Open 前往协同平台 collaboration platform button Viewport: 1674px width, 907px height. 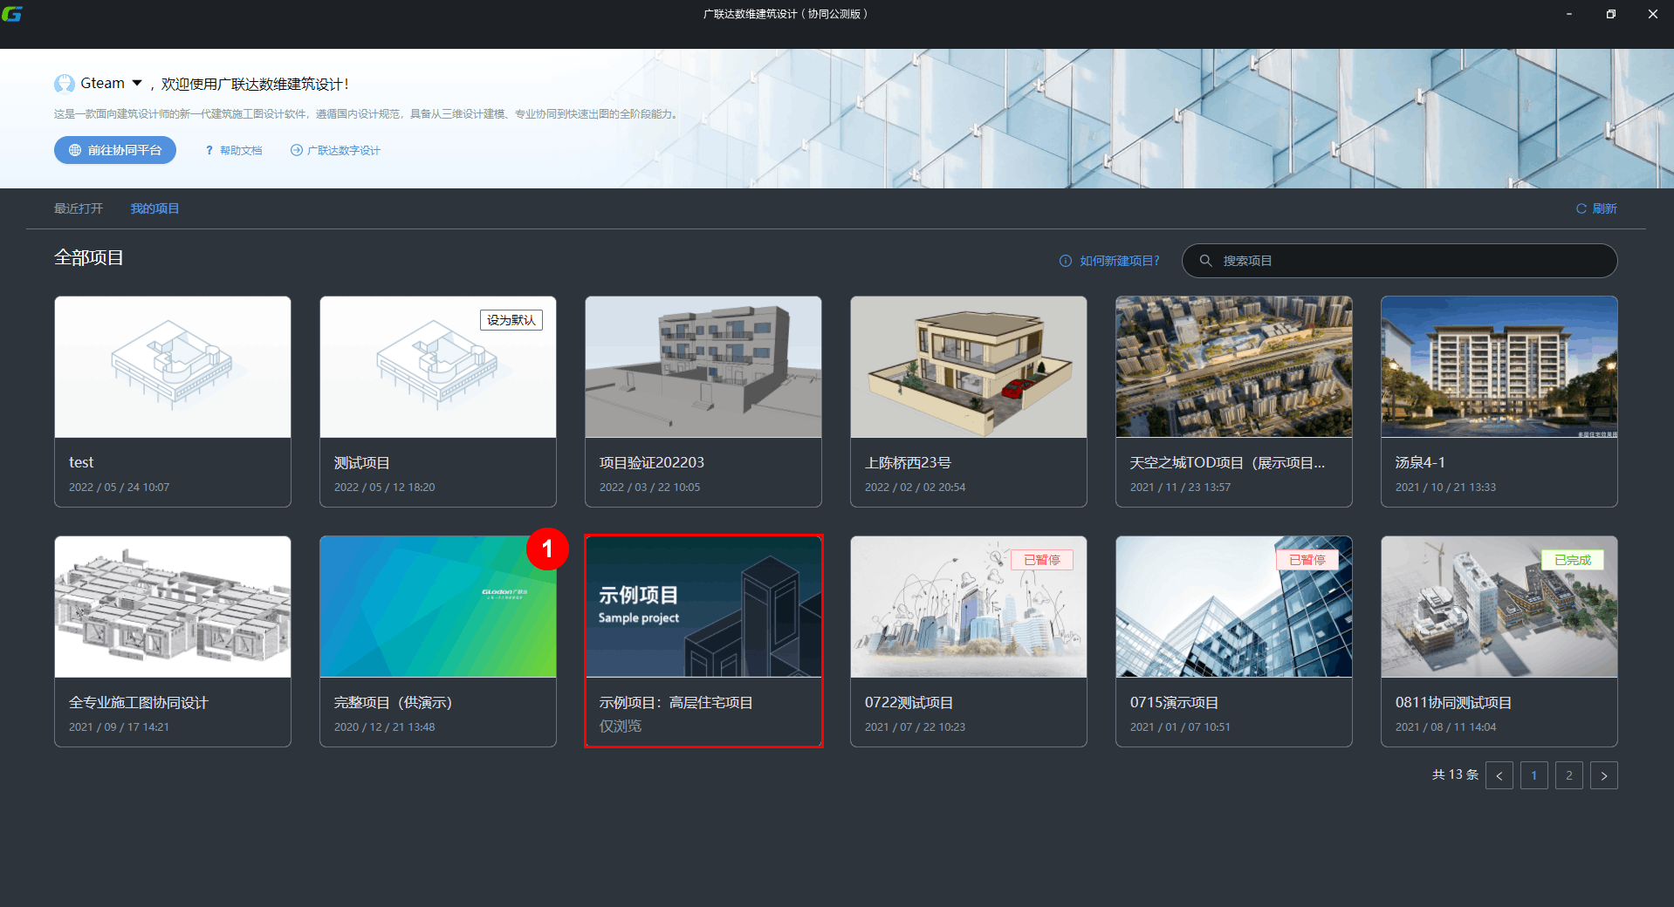[115, 150]
